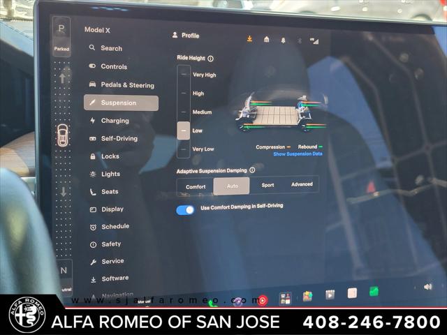Open the colorful Toybox icon

pyautogui.click(x=307, y=297)
